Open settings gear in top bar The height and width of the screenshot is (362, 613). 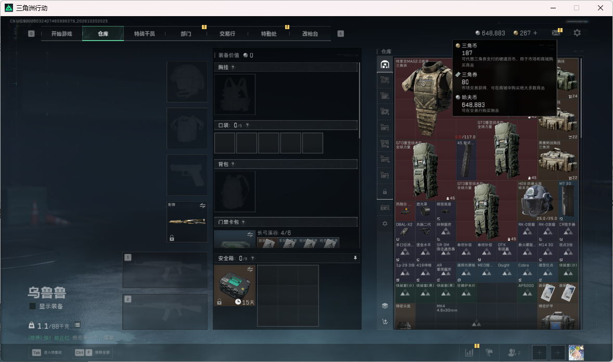tap(577, 33)
